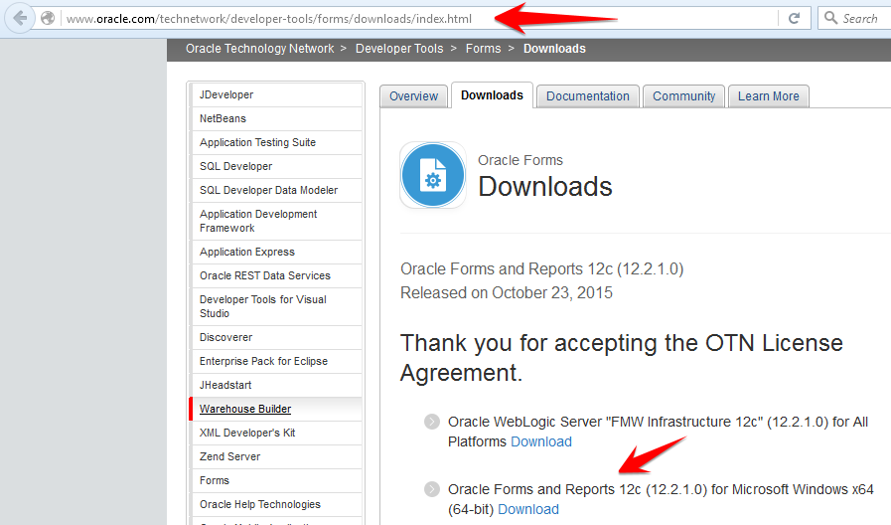
Task: Open Oracle REST Data Services sidebar item
Action: point(277,275)
